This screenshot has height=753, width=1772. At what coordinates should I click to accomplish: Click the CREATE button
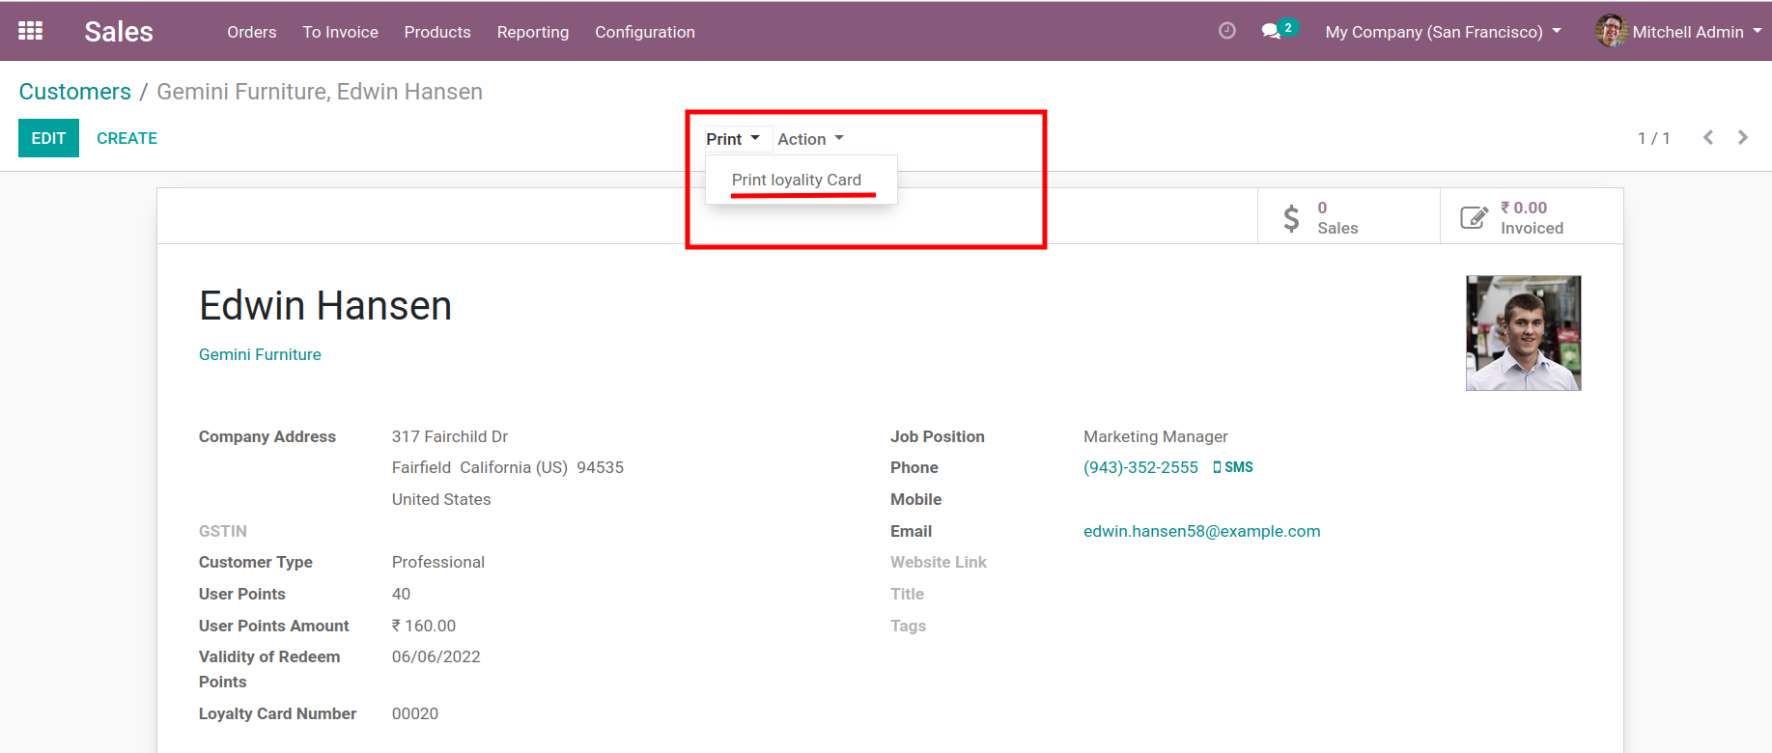point(127,138)
